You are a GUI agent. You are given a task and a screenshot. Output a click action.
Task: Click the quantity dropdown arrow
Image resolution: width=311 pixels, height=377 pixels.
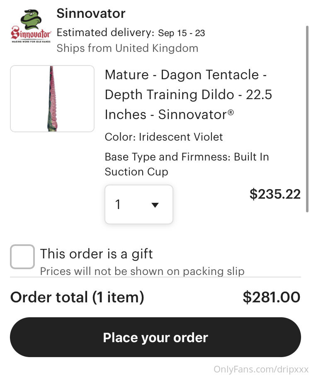click(155, 205)
